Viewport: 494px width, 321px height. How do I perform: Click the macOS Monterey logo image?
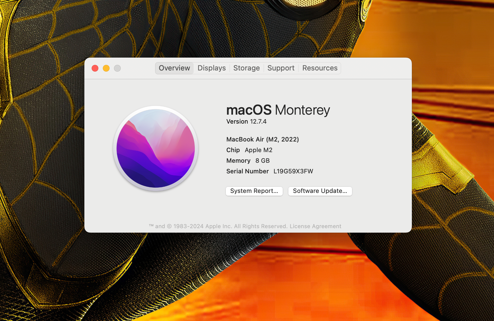[156, 148]
